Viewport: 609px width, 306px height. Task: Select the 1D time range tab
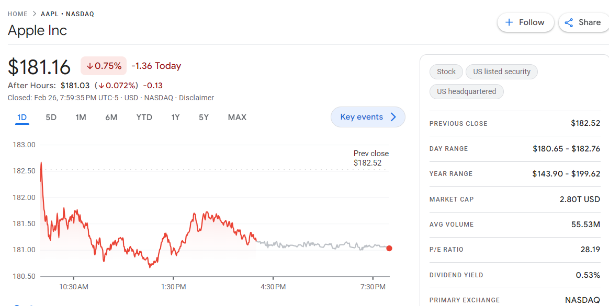[22, 117]
